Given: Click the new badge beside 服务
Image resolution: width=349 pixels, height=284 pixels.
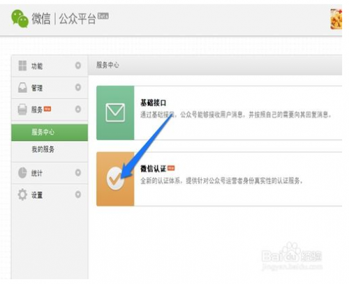Looking at the screenshot, I should coord(47,109).
